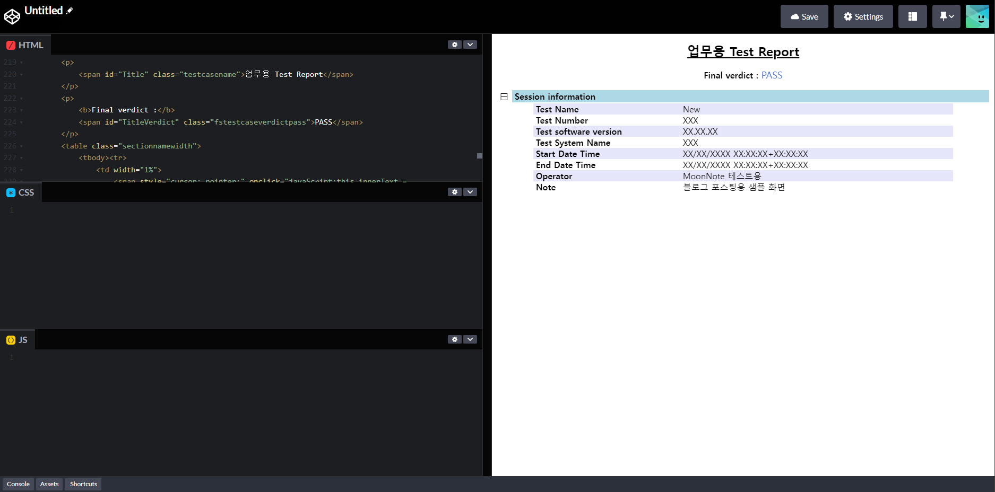This screenshot has height=492, width=995.
Task: Click the Test software version label
Action: pos(578,131)
